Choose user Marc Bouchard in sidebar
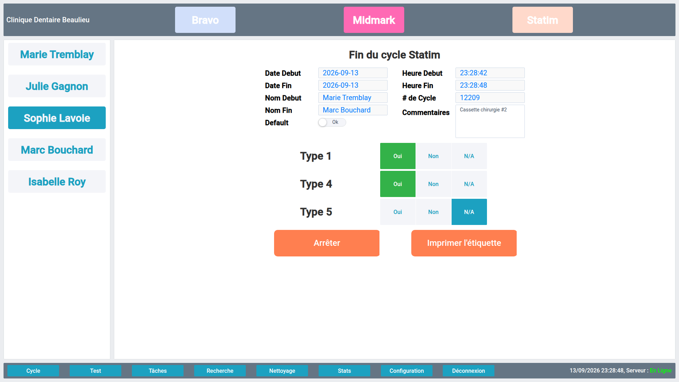 57,150
